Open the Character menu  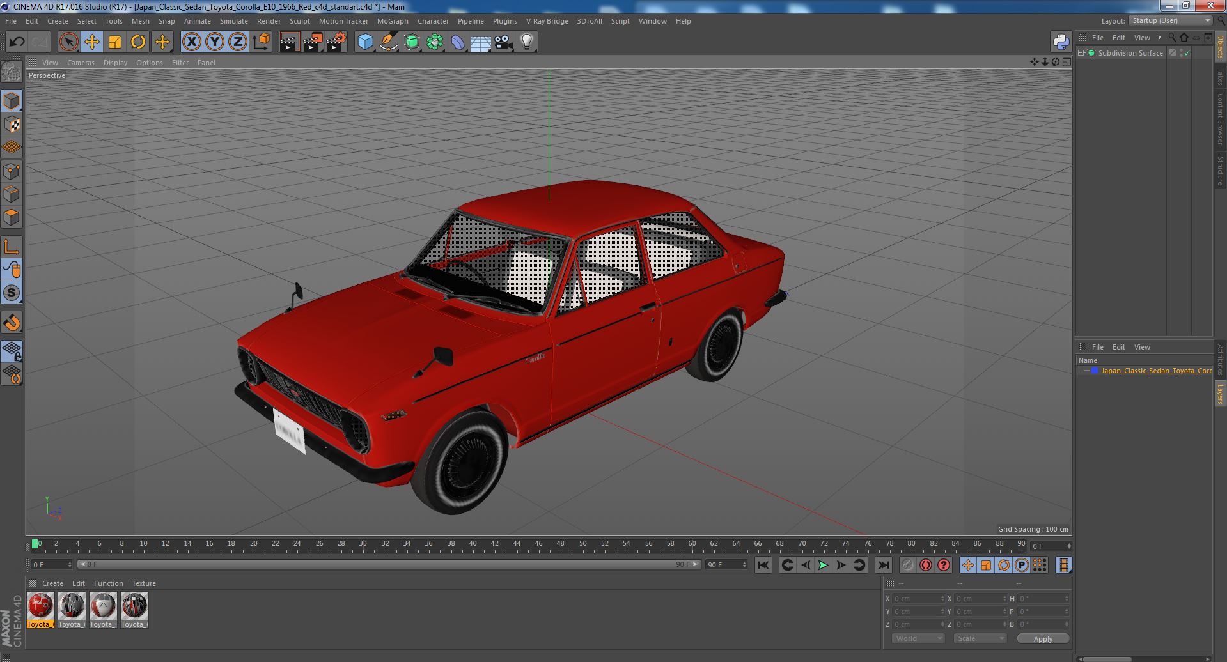(433, 21)
